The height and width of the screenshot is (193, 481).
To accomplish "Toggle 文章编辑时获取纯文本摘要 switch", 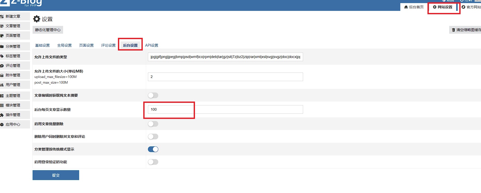I will click(153, 95).
